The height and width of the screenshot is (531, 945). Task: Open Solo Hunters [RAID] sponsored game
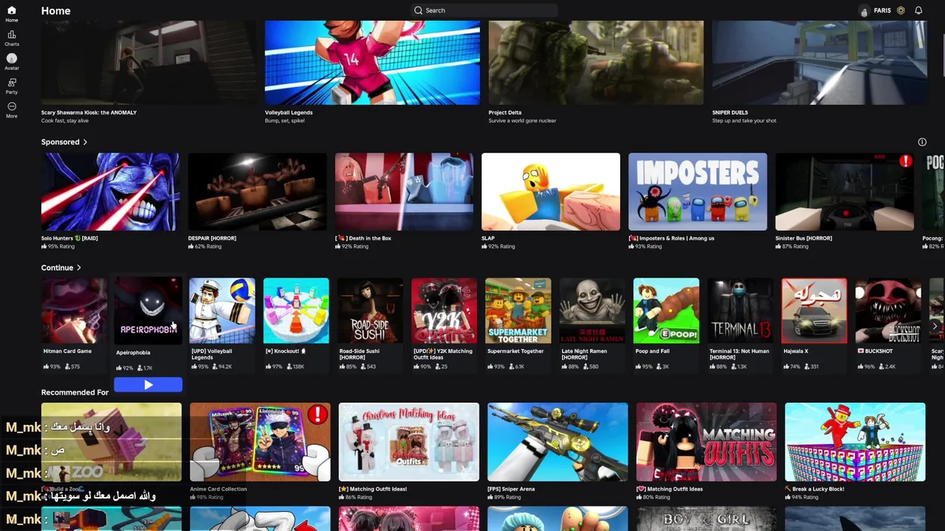coord(110,192)
